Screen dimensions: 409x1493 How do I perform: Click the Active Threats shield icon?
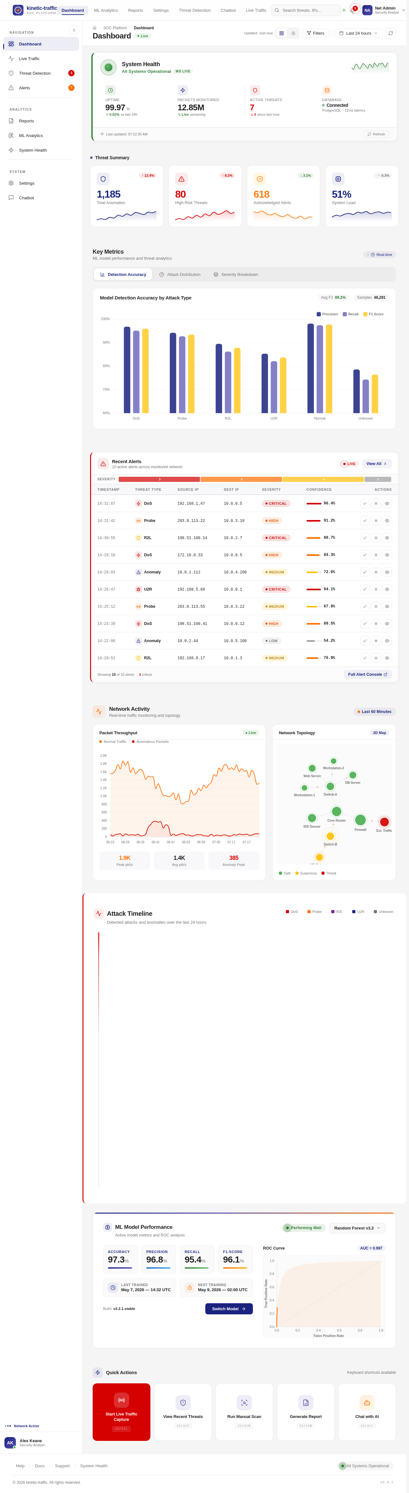tap(255, 90)
